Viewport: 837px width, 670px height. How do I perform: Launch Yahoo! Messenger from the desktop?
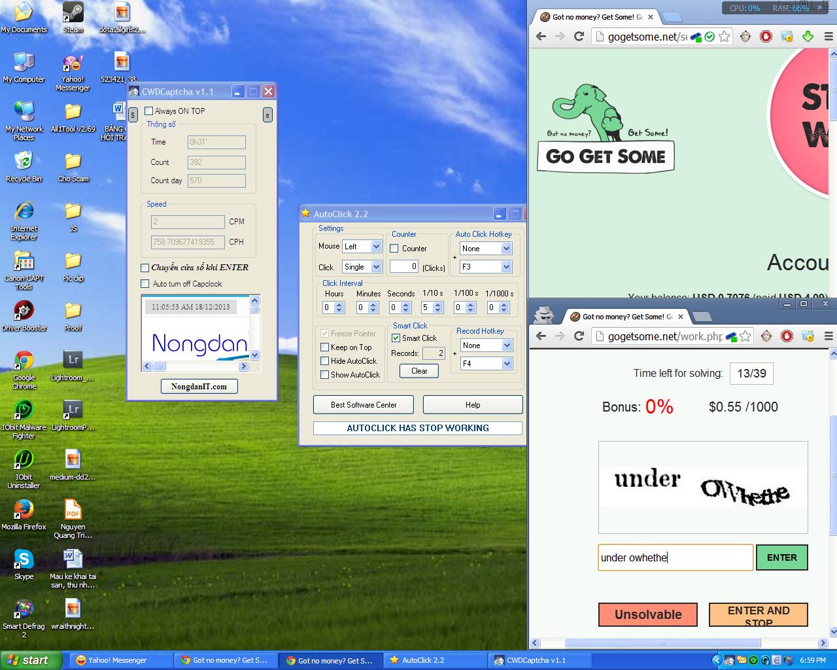[73, 72]
